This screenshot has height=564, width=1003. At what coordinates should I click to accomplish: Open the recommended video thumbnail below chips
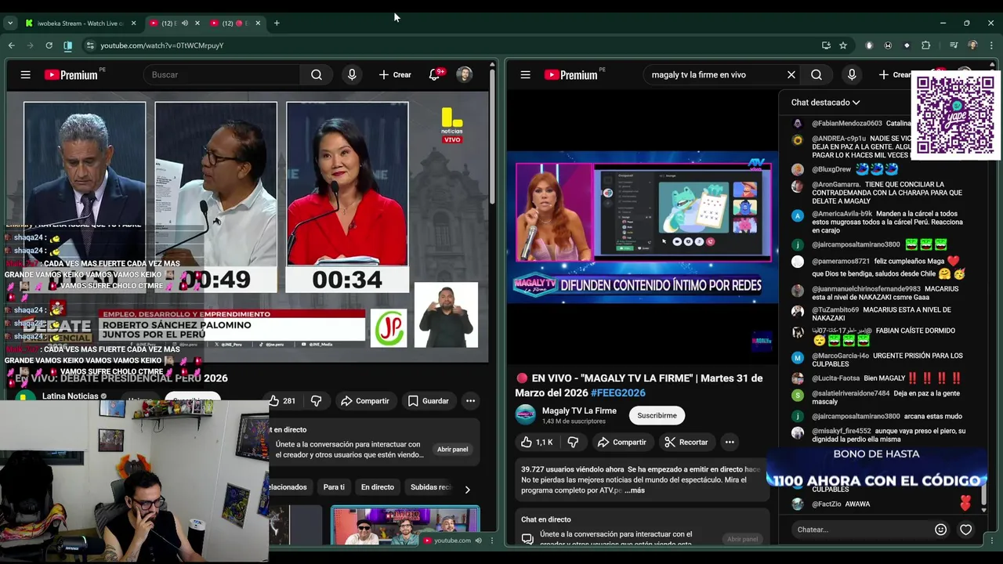(x=405, y=526)
